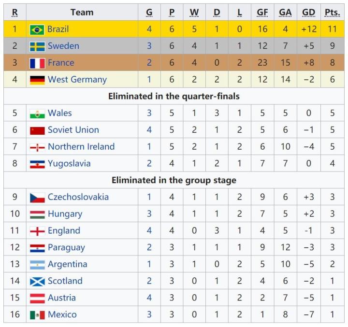This screenshot has height=327, width=348.
Task: Open Sweden's group 3 link
Action: (x=149, y=46)
